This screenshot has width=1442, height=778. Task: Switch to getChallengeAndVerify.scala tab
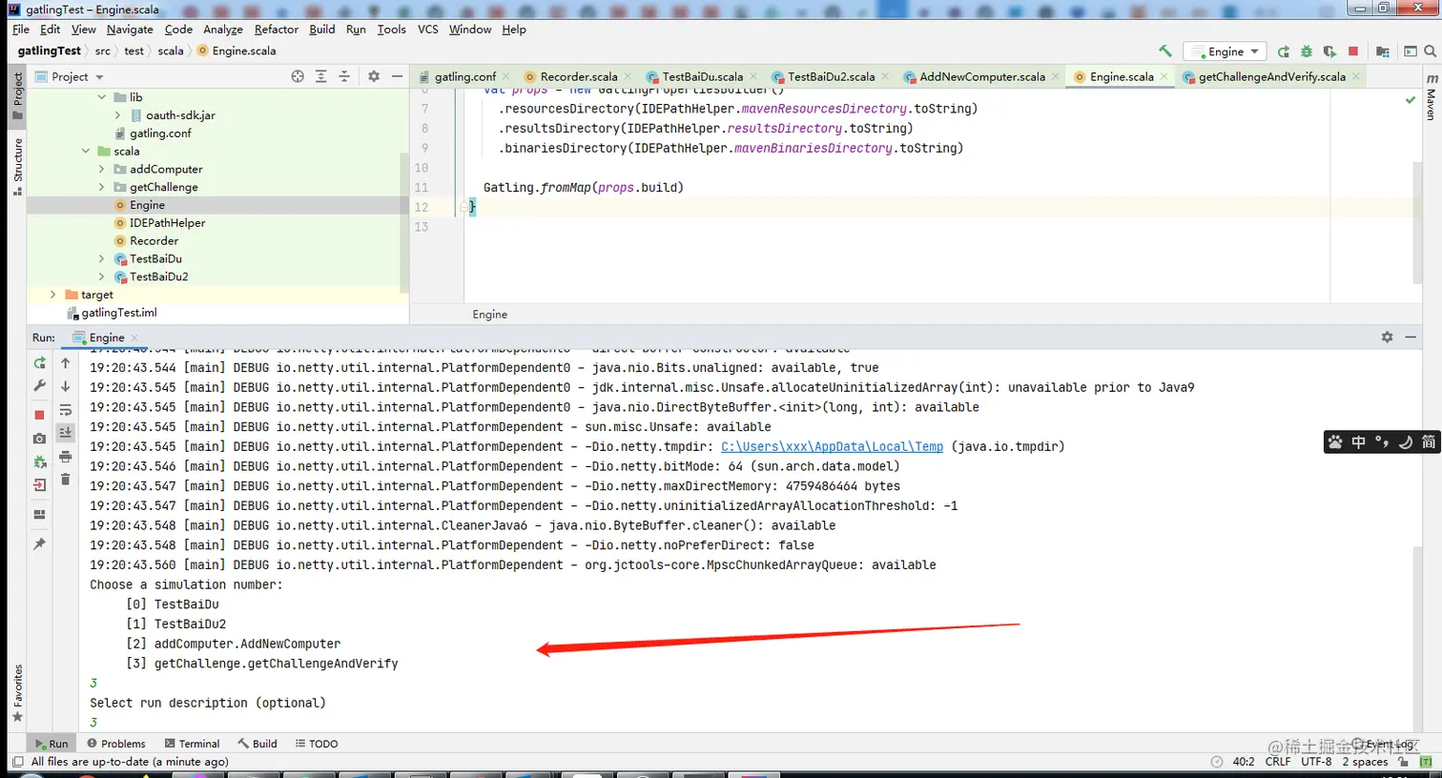click(1271, 77)
